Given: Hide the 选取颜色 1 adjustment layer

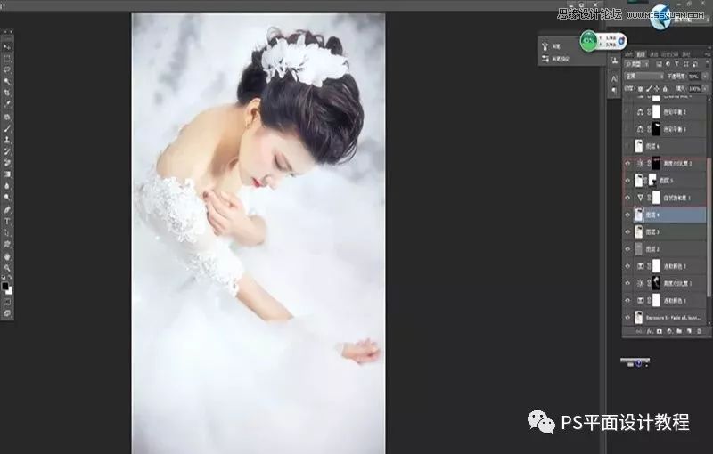Looking at the screenshot, I should coord(627,301).
